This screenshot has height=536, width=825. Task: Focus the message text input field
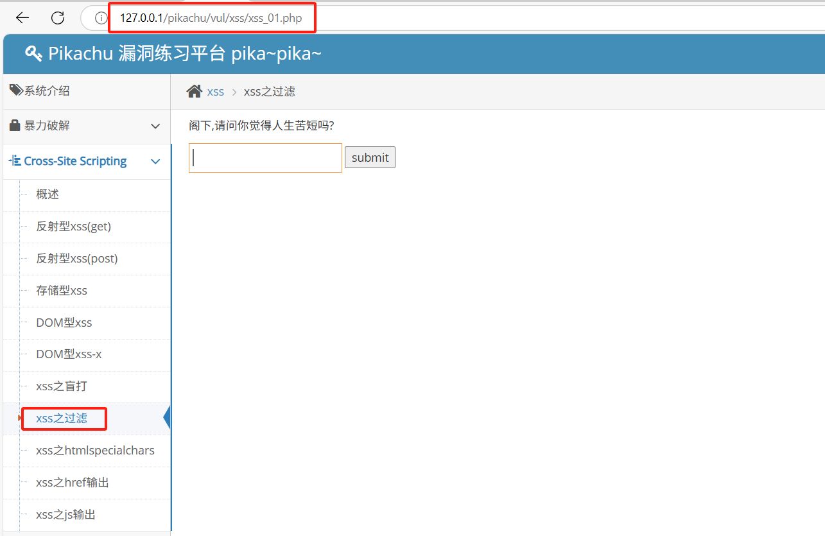[265, 158]
